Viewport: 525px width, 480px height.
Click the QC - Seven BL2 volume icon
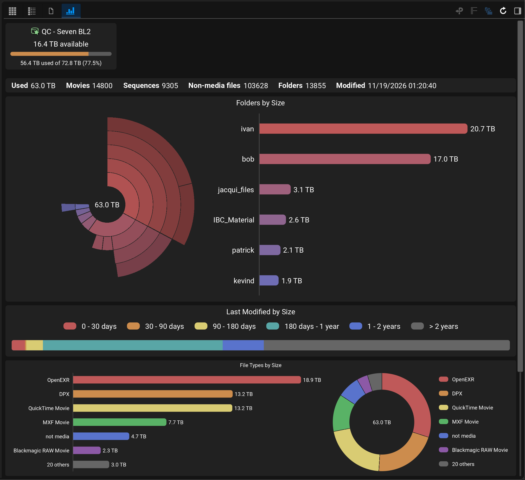pos(35,31)
